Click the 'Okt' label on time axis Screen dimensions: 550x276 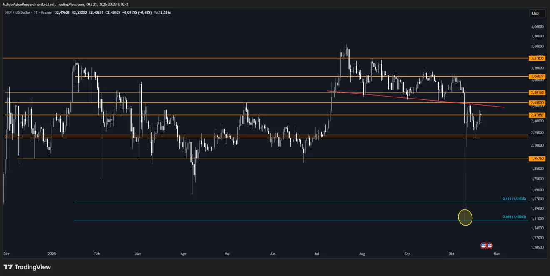(452, 253)
